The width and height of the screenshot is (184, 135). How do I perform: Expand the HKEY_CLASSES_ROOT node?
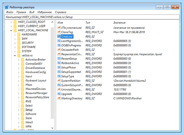(11, 22)
